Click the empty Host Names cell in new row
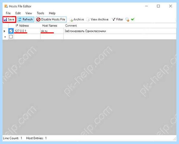 (52, 37)
